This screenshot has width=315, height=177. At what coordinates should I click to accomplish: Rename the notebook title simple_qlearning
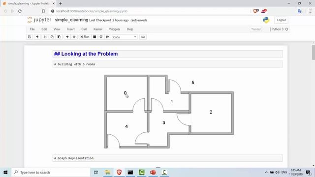(x=71, y=20)
